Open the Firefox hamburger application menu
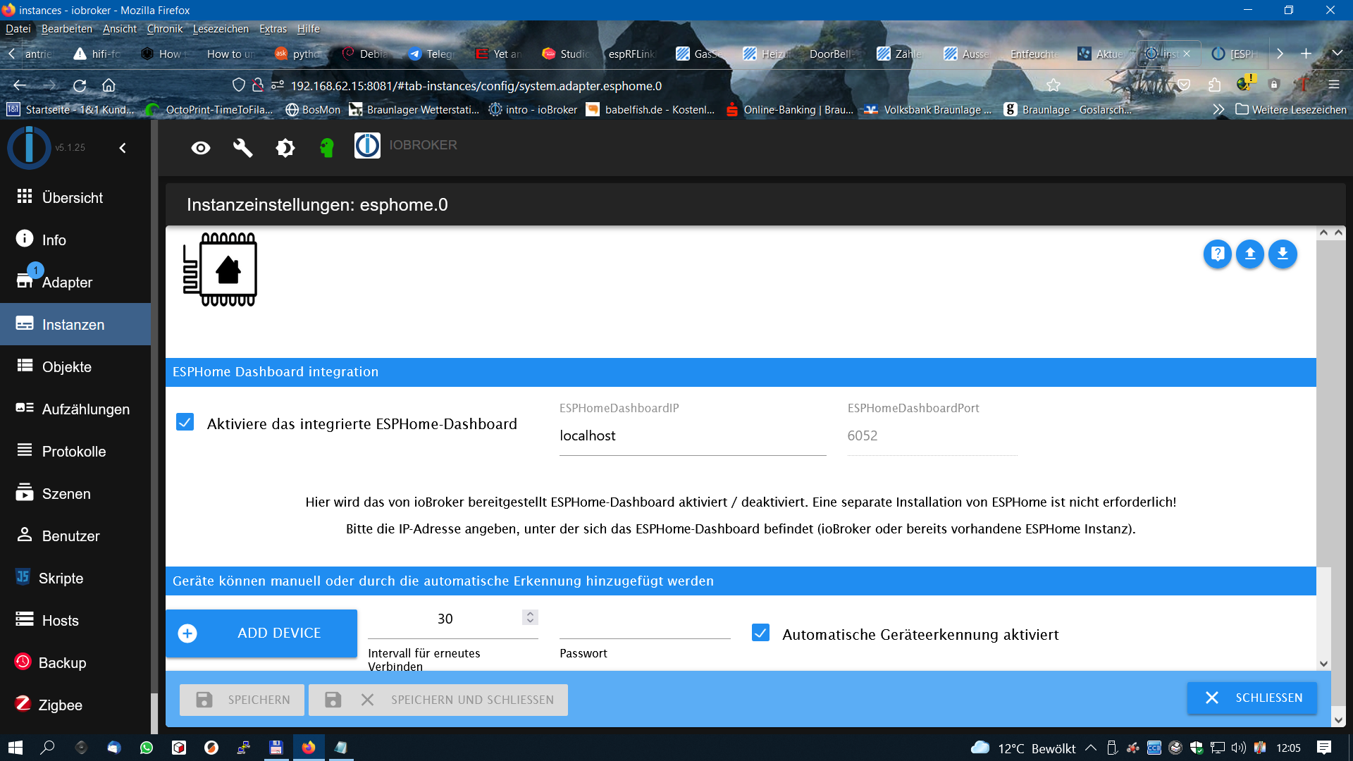1353x761 pixels. tap(1333, 85)
